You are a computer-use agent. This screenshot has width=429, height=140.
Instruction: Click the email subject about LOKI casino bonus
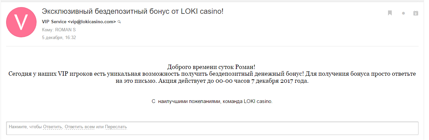pos(132,11)
